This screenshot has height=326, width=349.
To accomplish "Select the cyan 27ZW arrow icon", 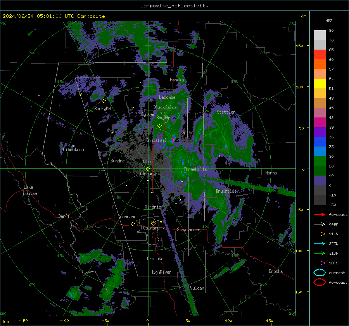I will pyautogui.click(x=320, y=244).
